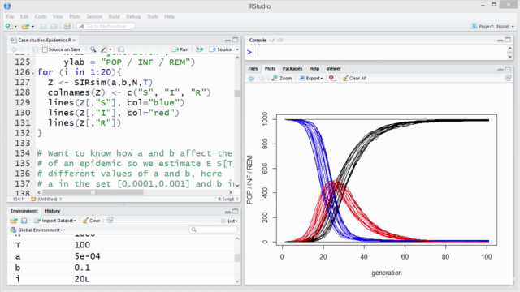Open the Project (None) dropdown
Screen dimensions: 520x292
492,26
